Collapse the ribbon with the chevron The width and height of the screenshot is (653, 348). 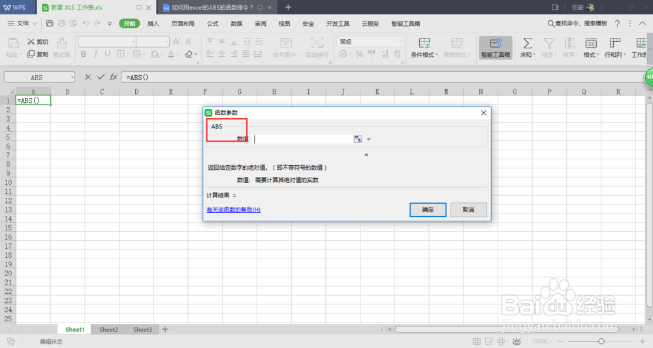643,24
